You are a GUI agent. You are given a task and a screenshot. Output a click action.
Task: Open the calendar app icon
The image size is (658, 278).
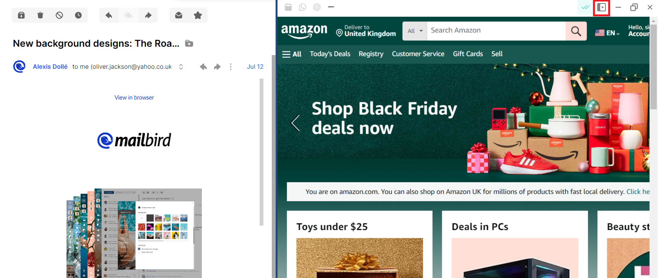289,7
